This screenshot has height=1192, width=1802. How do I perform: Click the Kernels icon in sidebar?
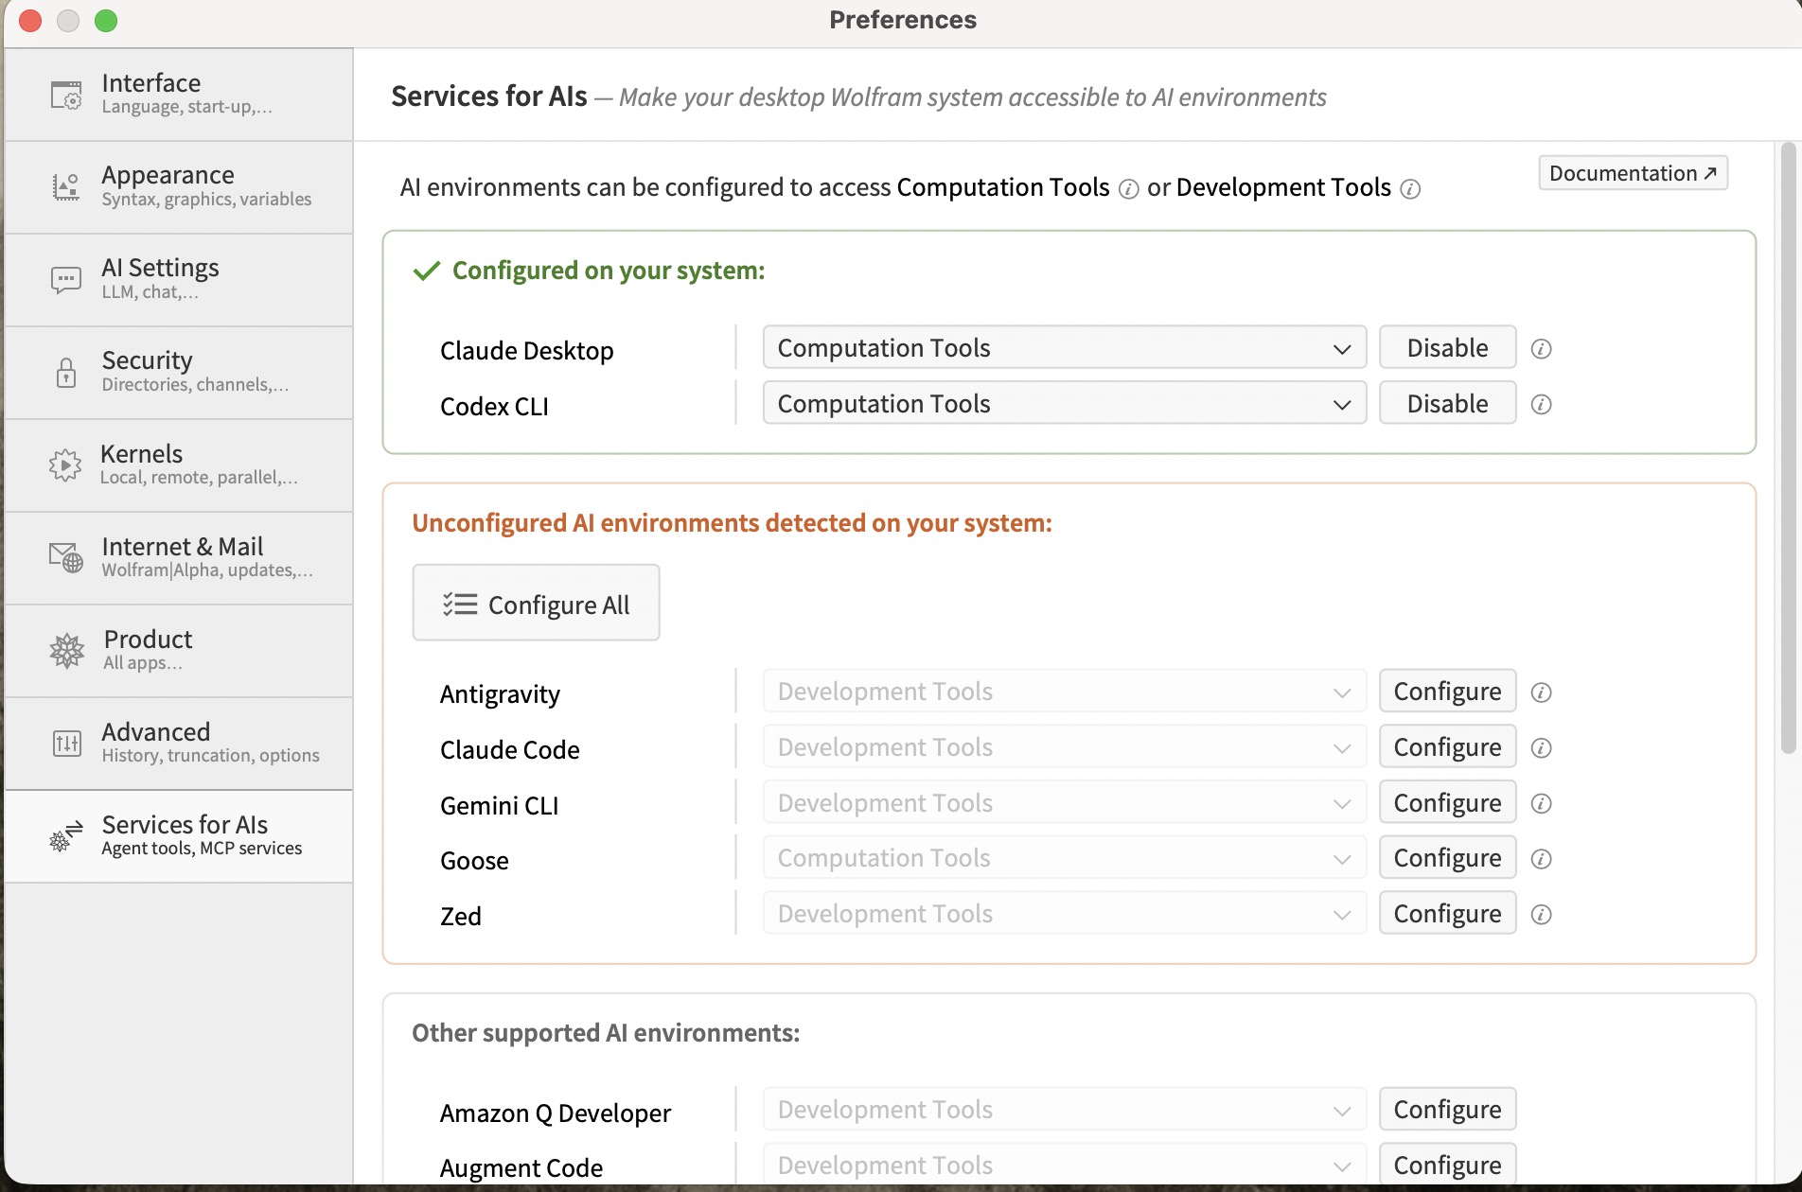[65, 465]
